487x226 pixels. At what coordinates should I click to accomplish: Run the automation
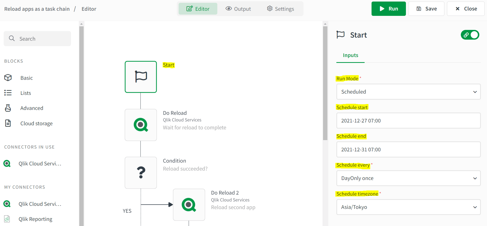[x=388, y=9]
